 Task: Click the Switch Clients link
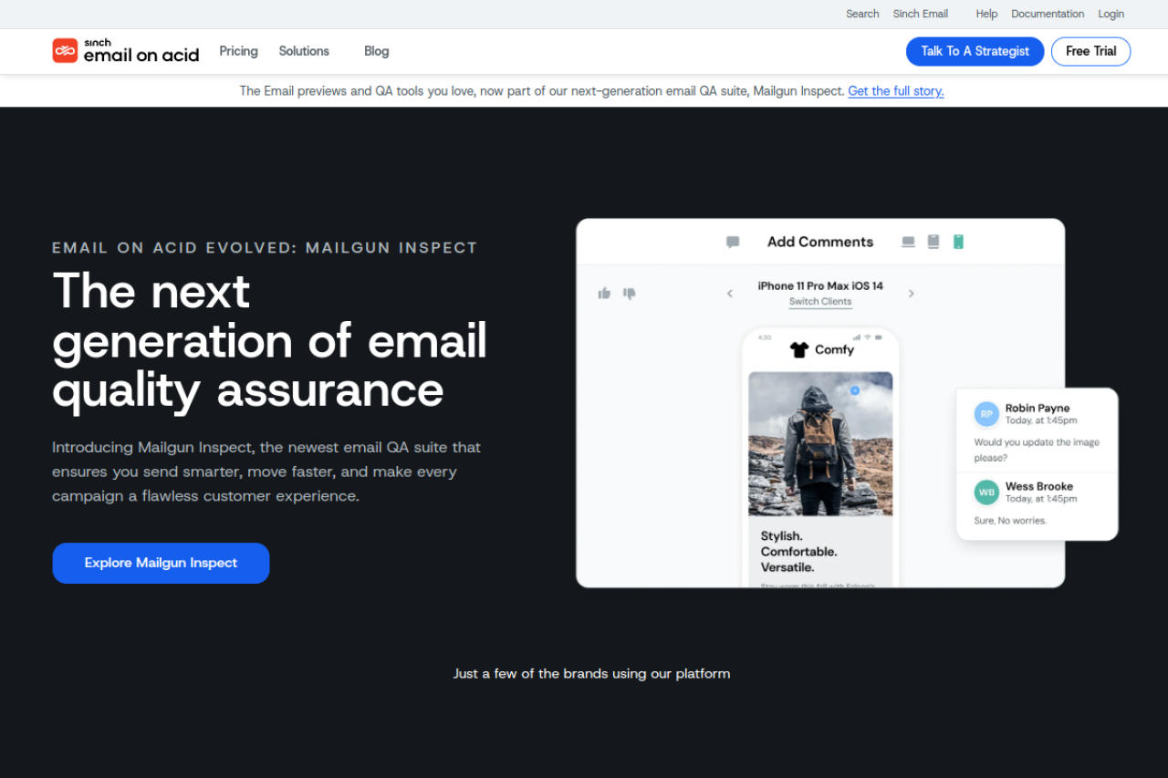pos(820,302)
